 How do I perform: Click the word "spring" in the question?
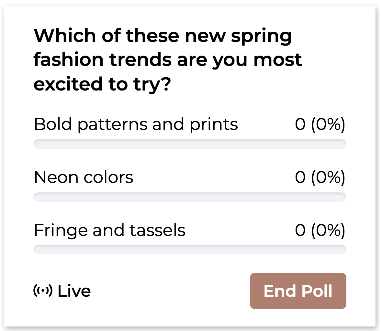pyautogui.click(x=261, y=37)
